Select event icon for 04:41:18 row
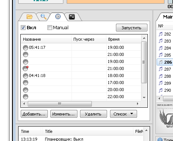Viewport: 173px width, 141px height. (26, 76)
